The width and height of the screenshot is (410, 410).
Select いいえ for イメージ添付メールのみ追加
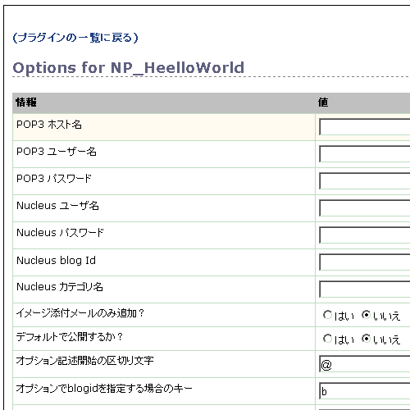pyautogui.click(x=366, y=315)
